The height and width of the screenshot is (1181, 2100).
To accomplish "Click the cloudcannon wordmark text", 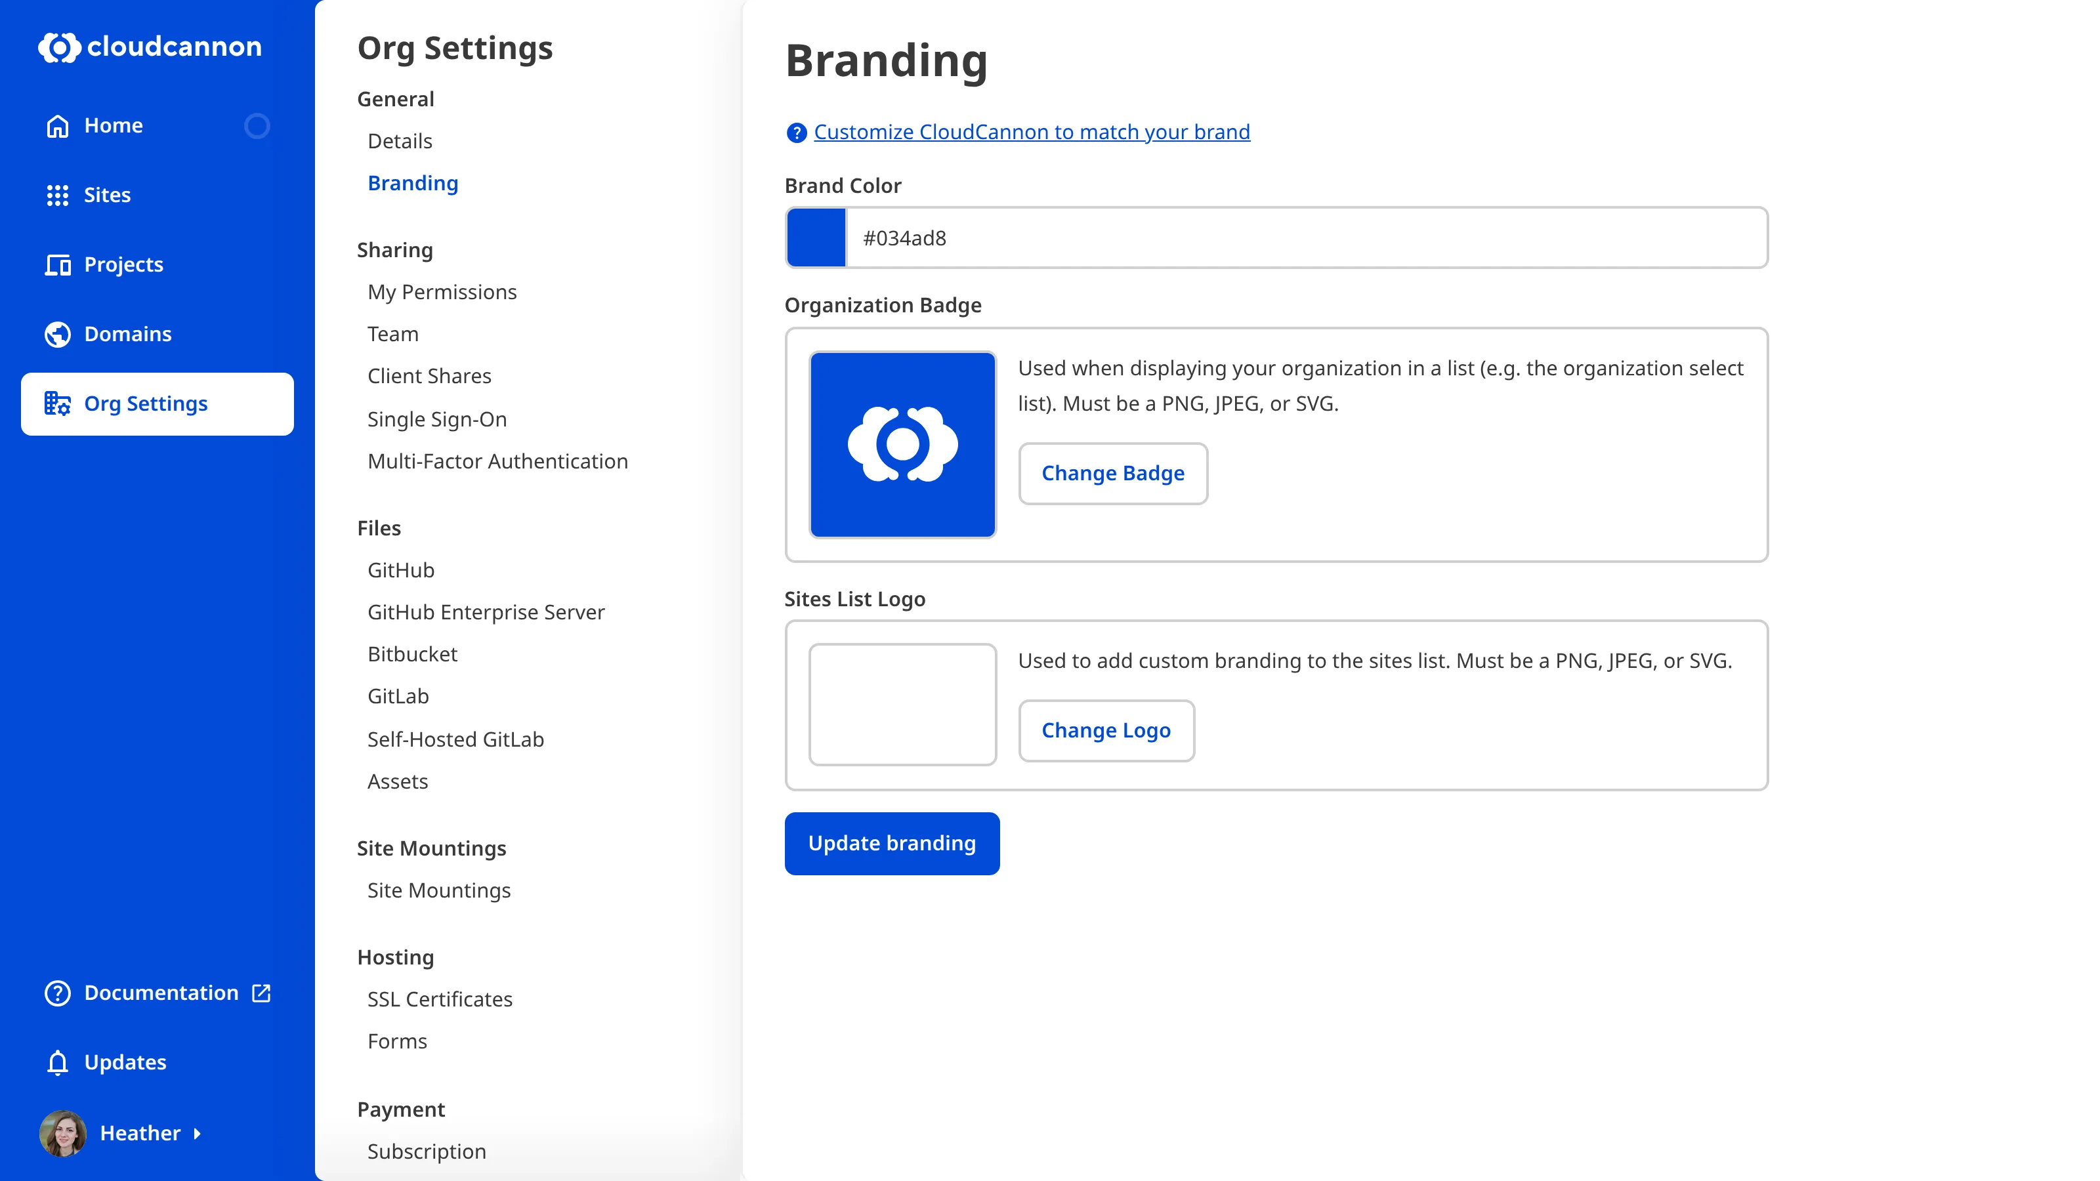I will [174, 47].
